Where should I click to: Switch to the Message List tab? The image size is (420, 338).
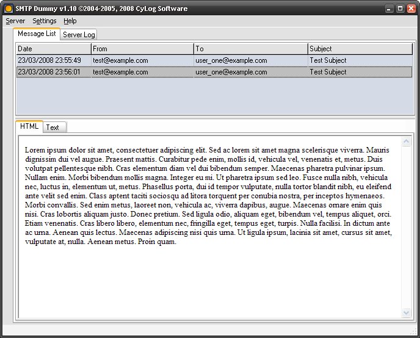pos(37,34)
